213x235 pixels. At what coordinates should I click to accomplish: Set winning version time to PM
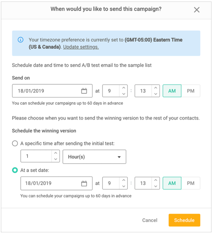click(191, 183)
